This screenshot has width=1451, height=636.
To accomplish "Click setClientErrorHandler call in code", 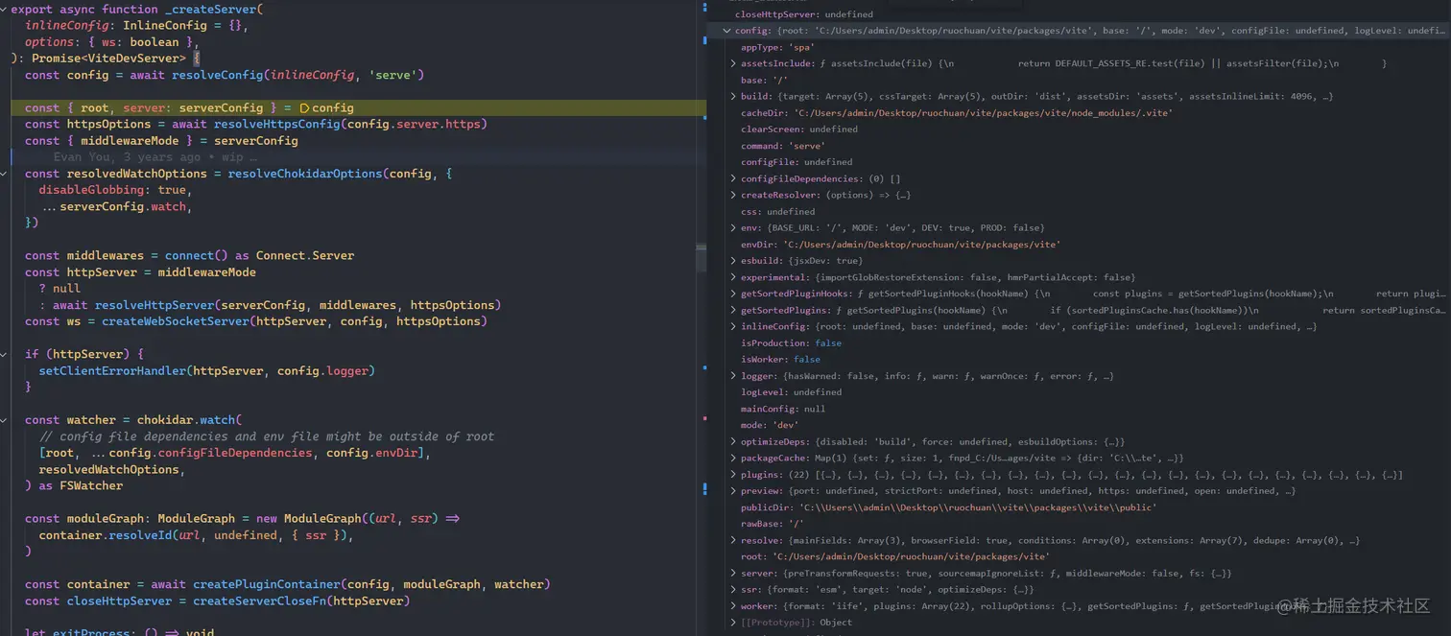I will [x=112, y=370].
